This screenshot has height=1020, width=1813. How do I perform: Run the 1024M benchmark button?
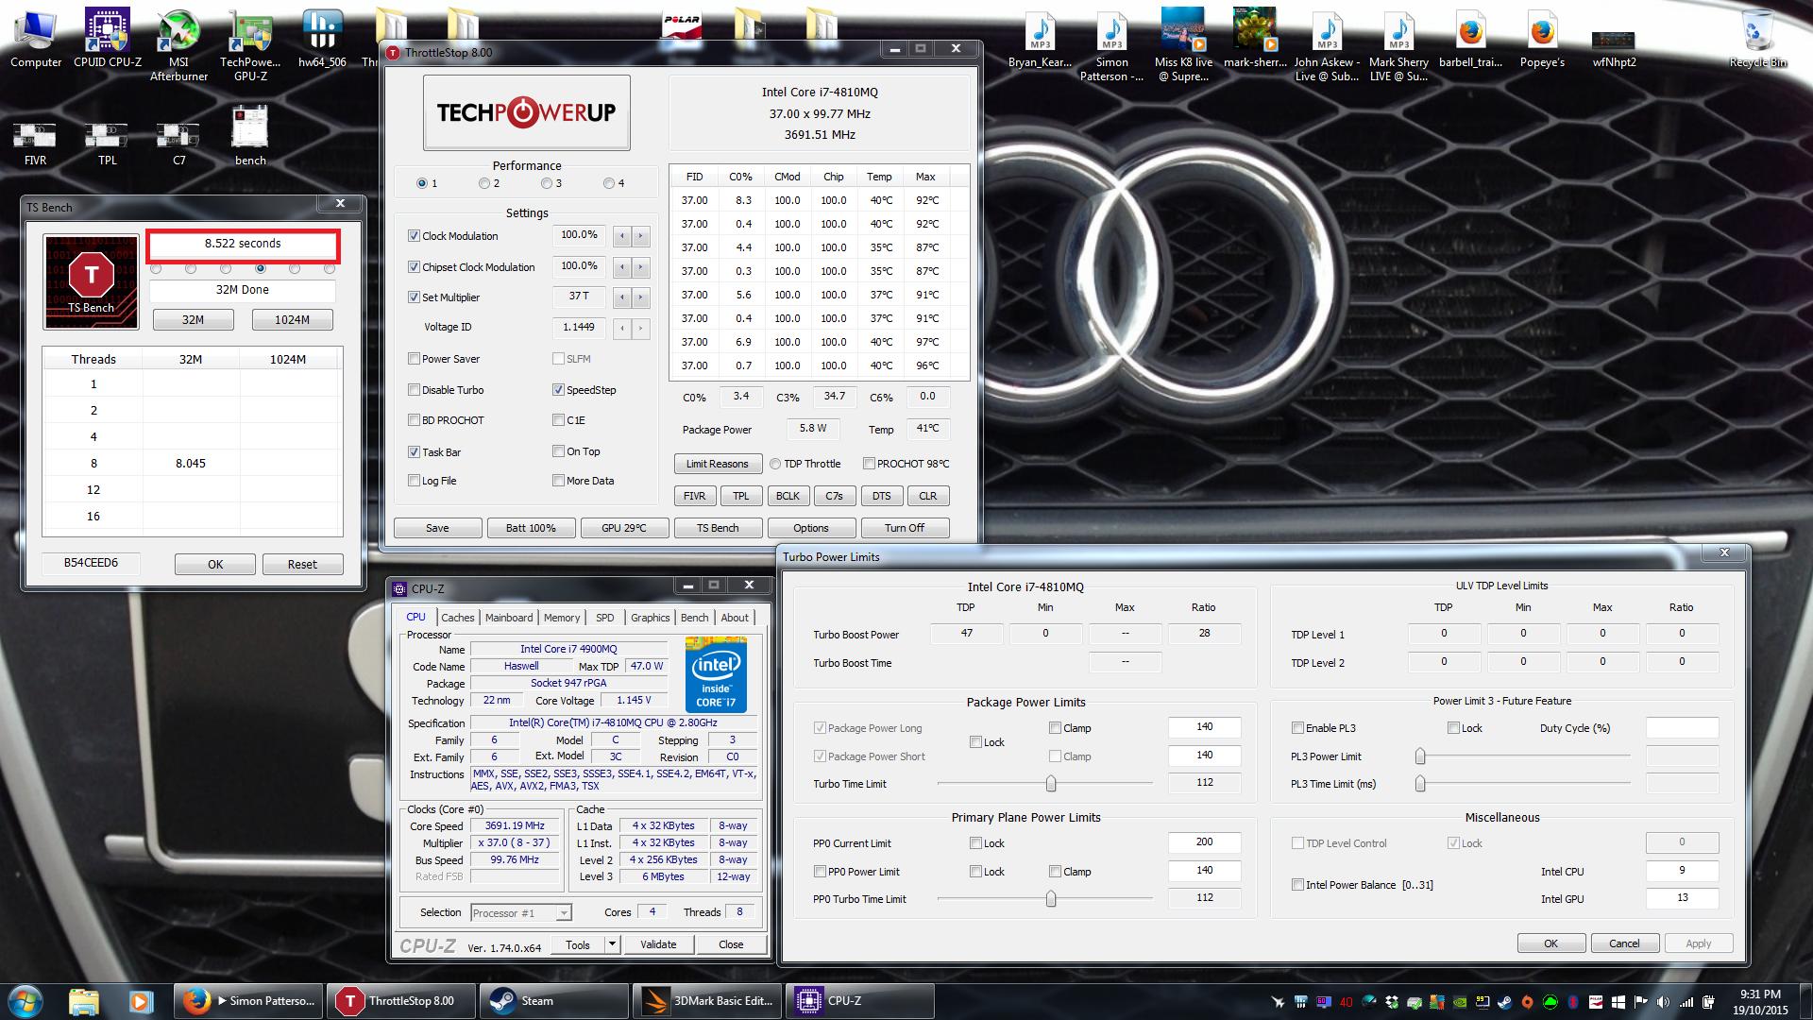pos(292,319)
